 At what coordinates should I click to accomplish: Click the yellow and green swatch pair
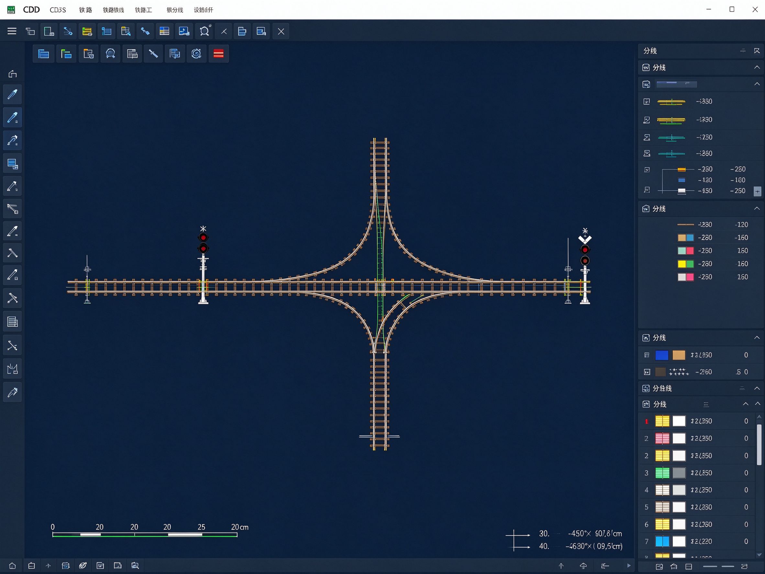(685, 264)
